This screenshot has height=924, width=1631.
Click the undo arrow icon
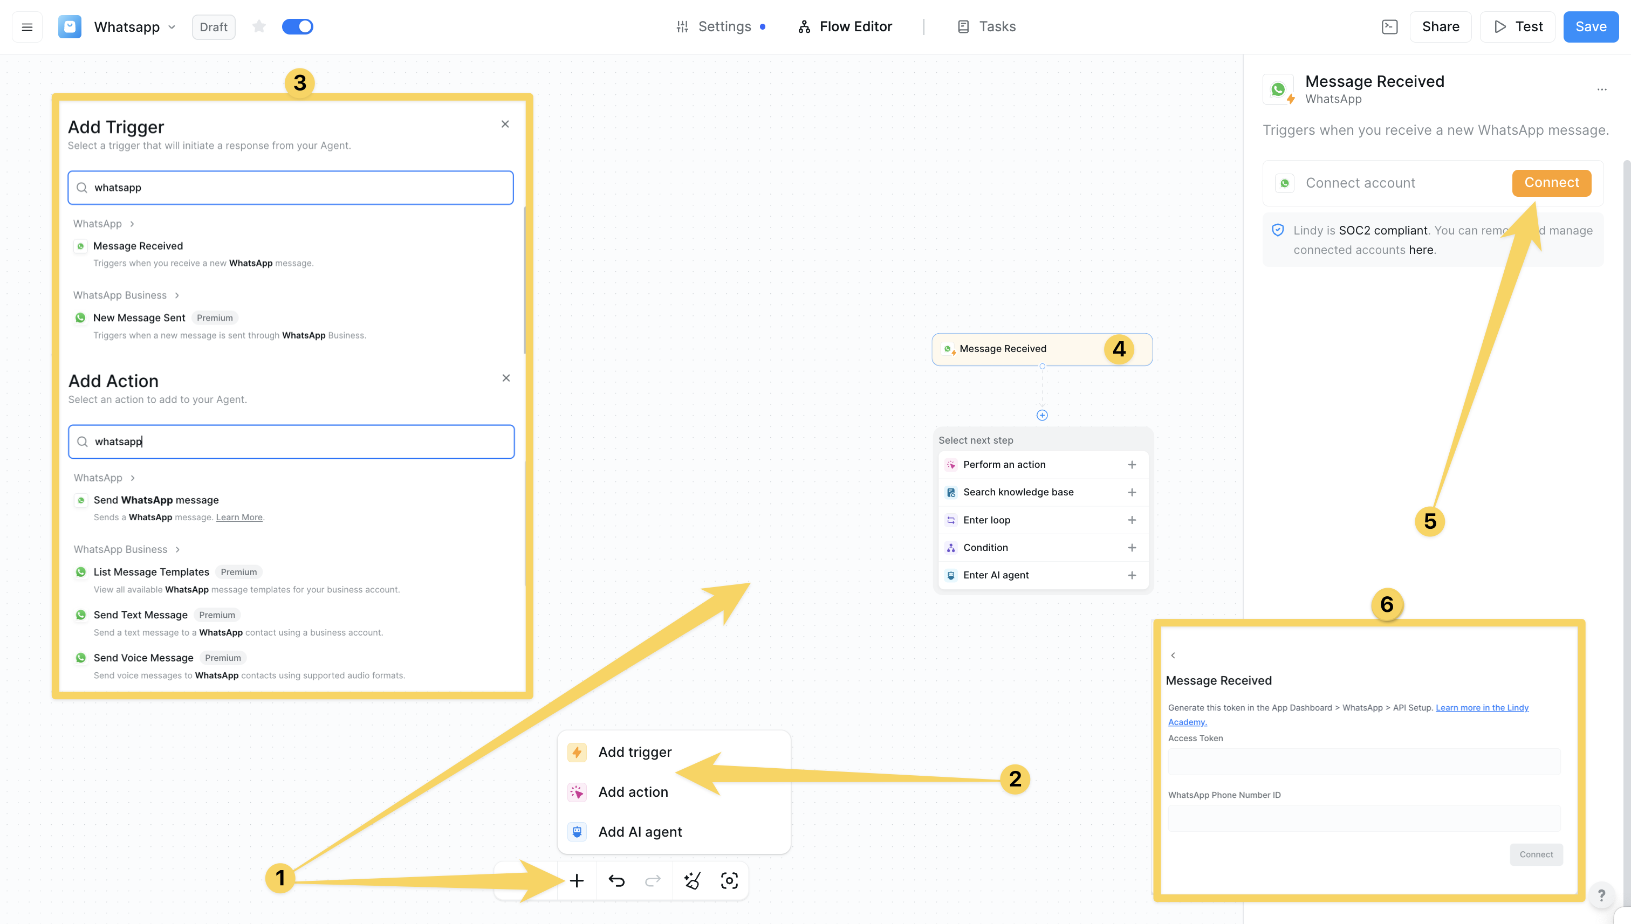(x=616, y=880)
